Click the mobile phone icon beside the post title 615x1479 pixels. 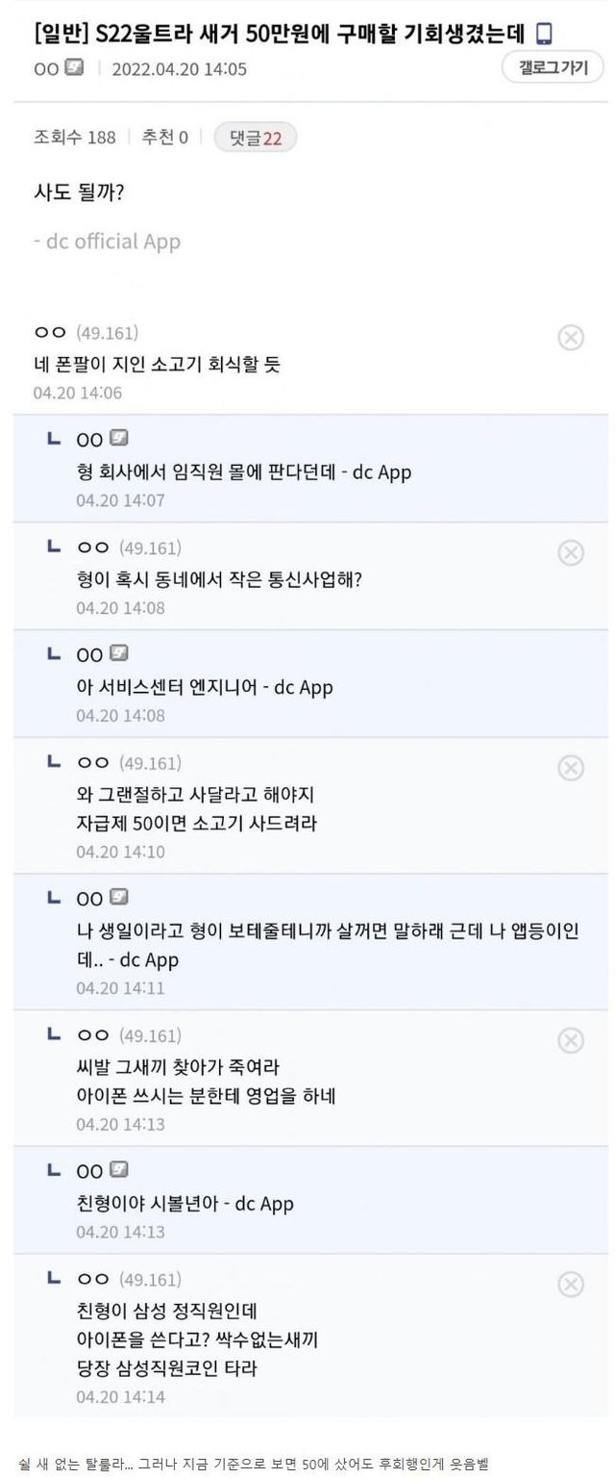point(544,35)
